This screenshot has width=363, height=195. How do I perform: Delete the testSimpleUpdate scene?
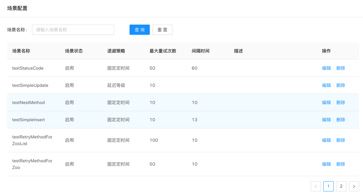(x=340, y=85)
